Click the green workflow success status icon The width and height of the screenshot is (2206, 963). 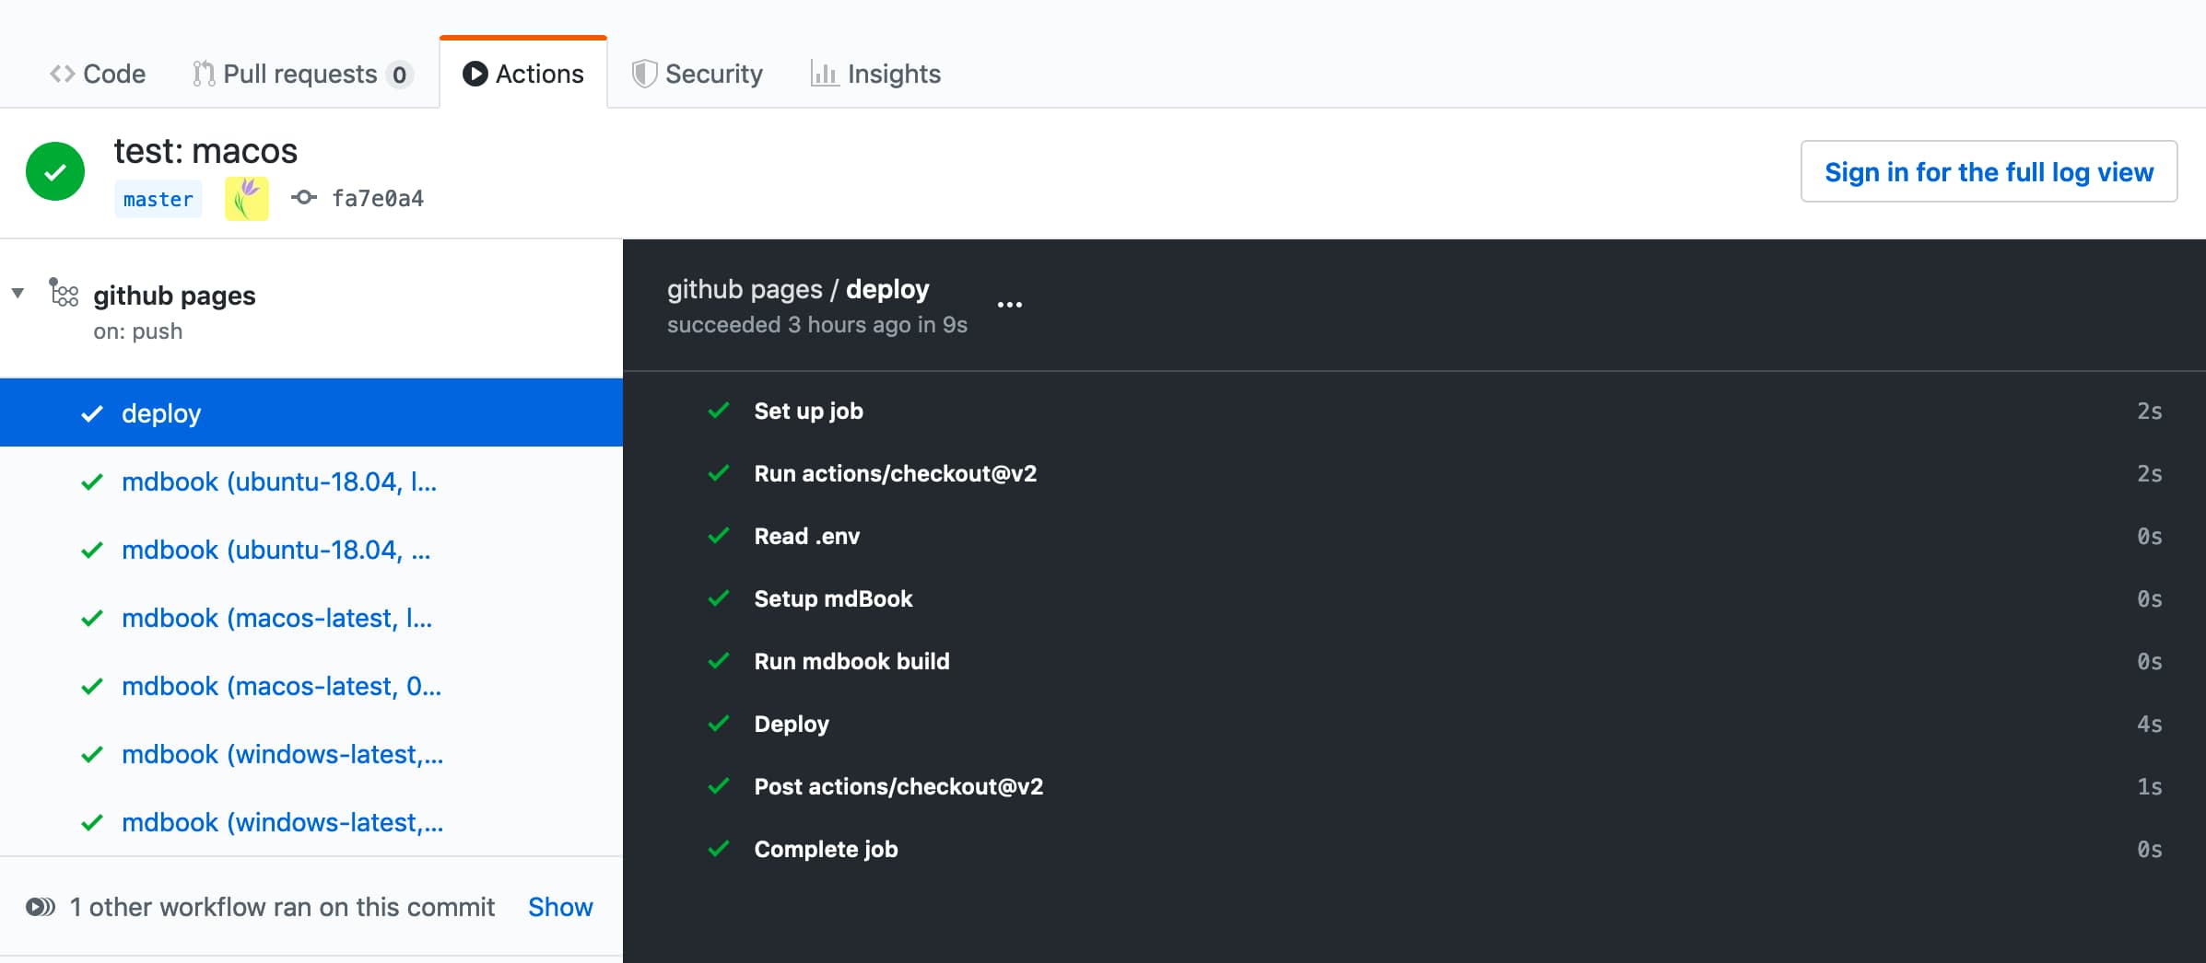pos(55,171)
